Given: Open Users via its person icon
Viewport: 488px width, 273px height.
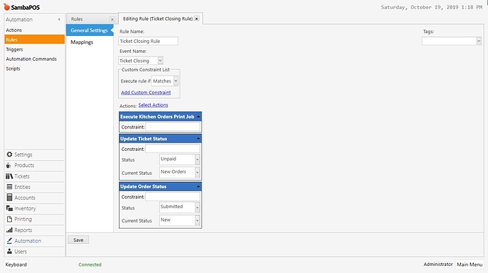Looking at the screenshot, I should pos(9,251).
